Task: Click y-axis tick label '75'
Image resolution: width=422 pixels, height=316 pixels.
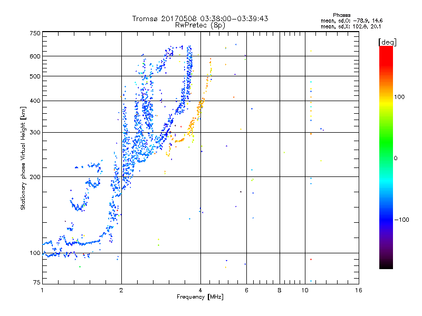Action: 37,282
